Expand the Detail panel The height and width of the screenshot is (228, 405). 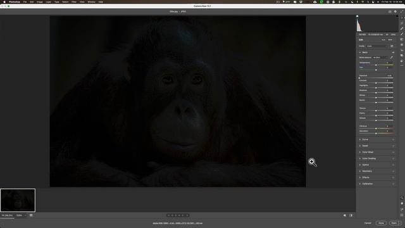(360, 146)
